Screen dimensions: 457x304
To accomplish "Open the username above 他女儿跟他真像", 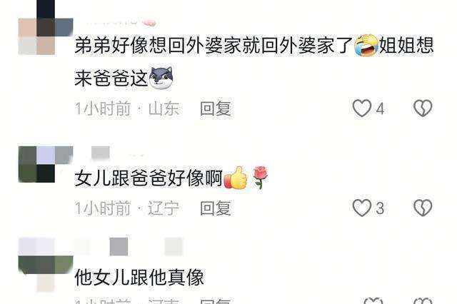I will [x=129, y=246].
